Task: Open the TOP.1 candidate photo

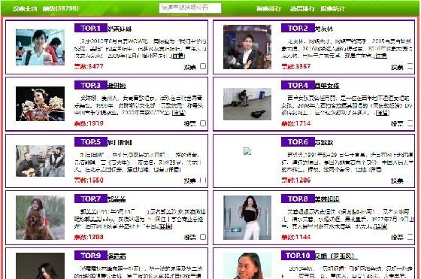Action: [40, 47]
